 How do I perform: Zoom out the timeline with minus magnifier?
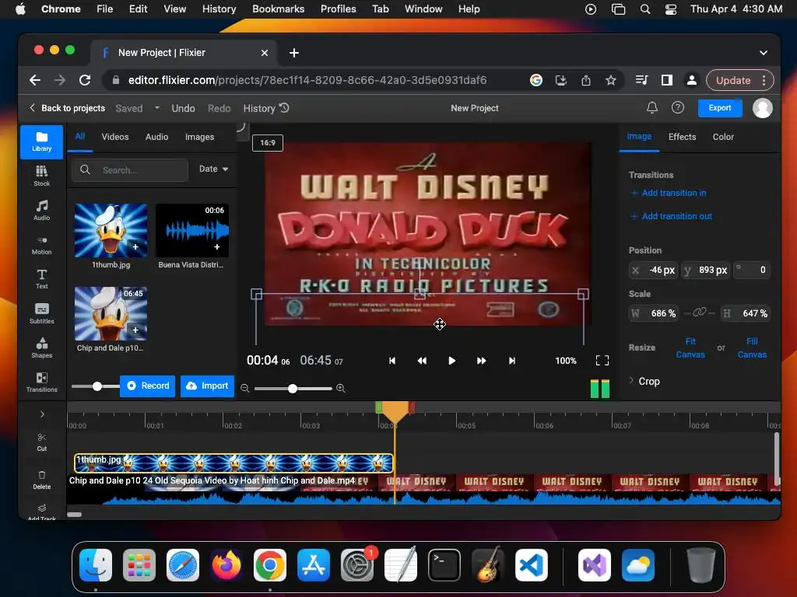pyautogui.click(x=245, y=389)
